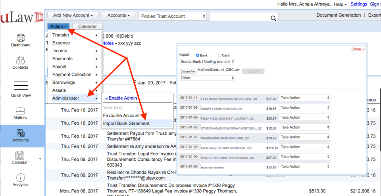
Task: Open the Payroll submenu
Action: 75,67
